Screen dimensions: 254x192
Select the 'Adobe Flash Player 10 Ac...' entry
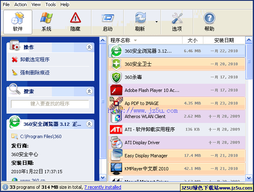(152, 90)
